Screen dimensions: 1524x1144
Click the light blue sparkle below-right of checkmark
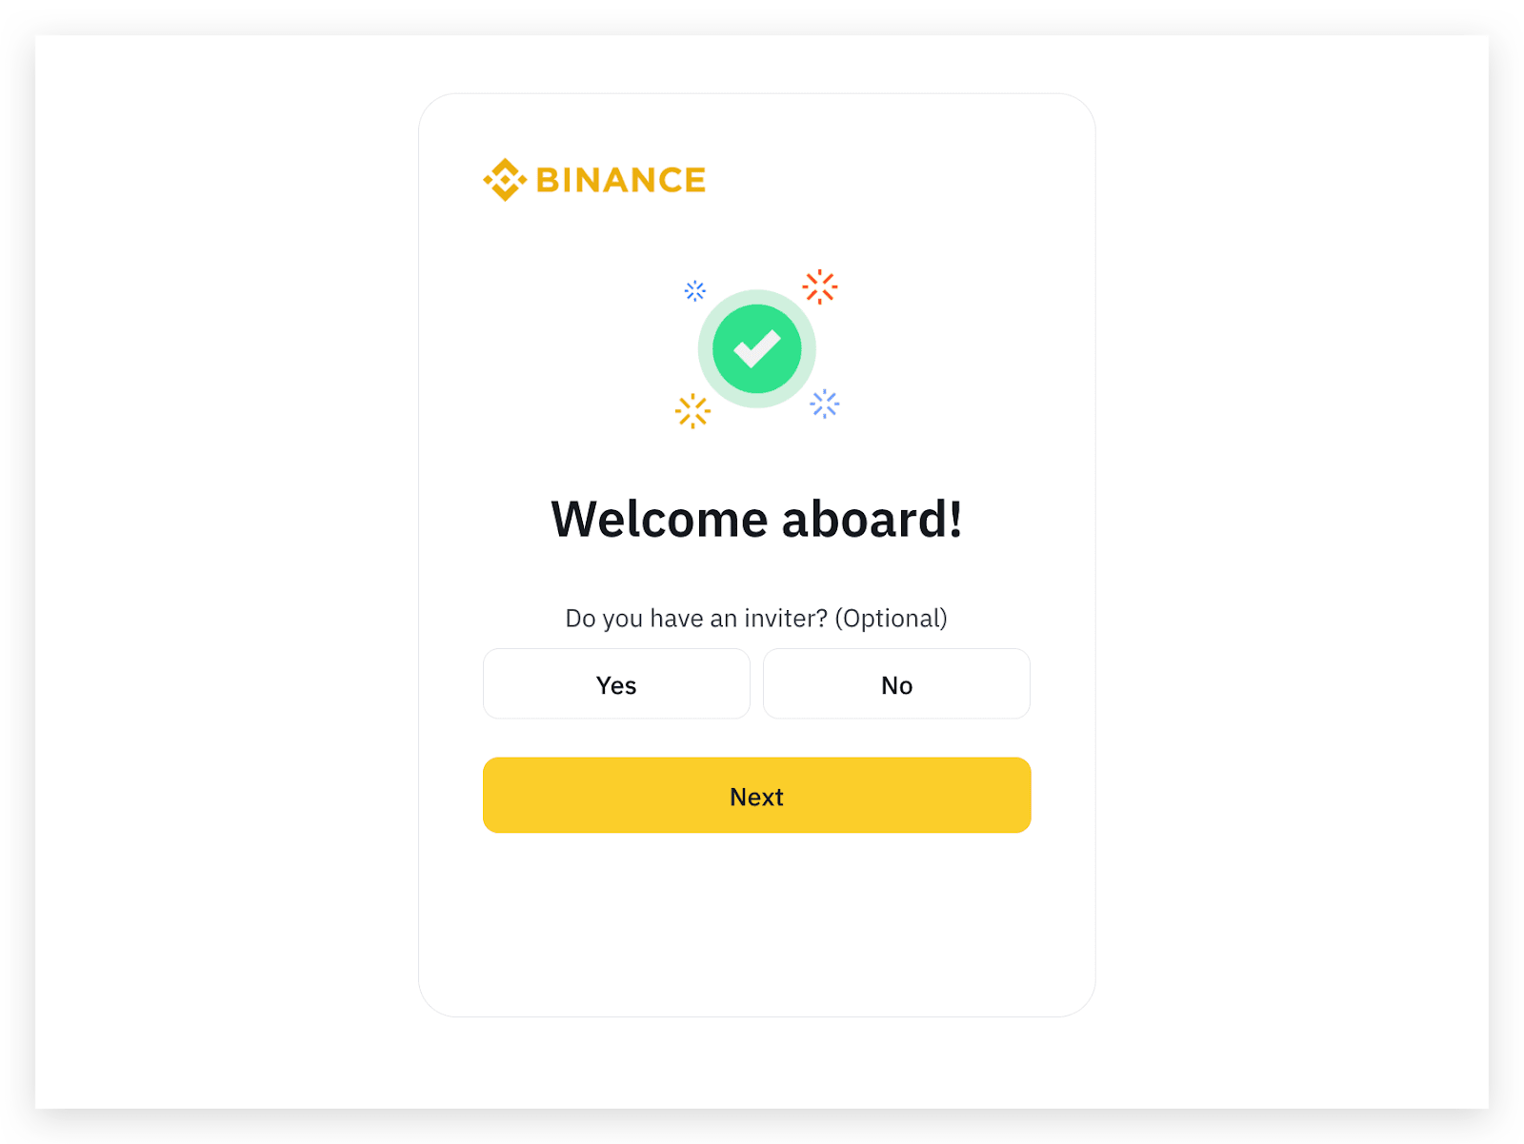(825, 404)
